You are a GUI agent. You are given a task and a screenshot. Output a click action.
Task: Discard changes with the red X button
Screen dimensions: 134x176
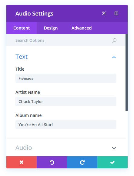[22, 162]
